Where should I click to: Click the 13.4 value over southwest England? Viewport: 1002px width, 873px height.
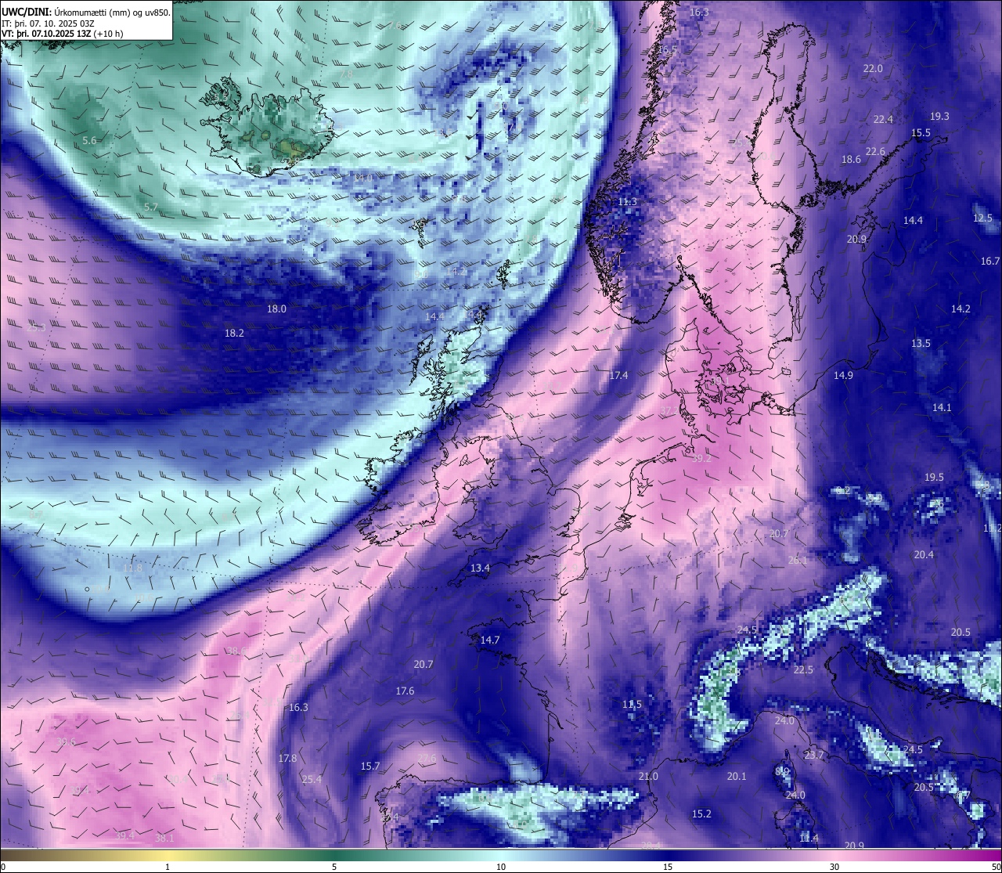pos(480,568)
